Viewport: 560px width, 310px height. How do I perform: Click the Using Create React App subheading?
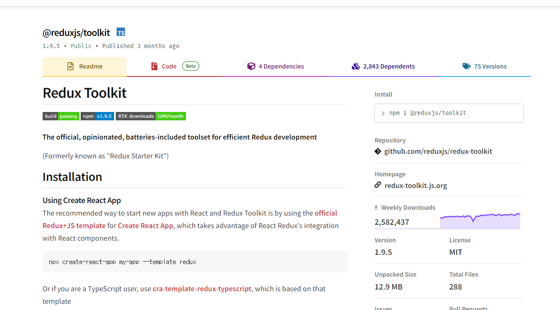click(x=81, y=201)
